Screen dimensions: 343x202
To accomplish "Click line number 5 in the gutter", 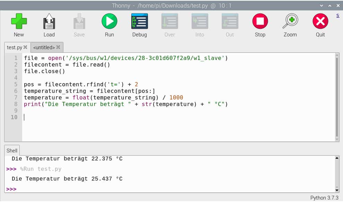I will point(16,84).
